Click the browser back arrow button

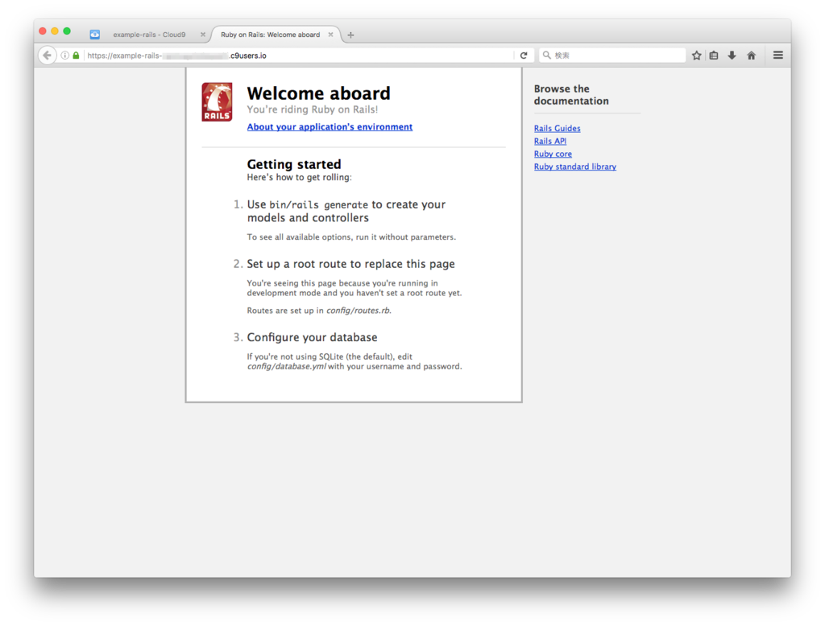[48, 56]
